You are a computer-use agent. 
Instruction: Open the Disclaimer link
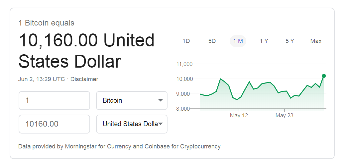point(84,79)
